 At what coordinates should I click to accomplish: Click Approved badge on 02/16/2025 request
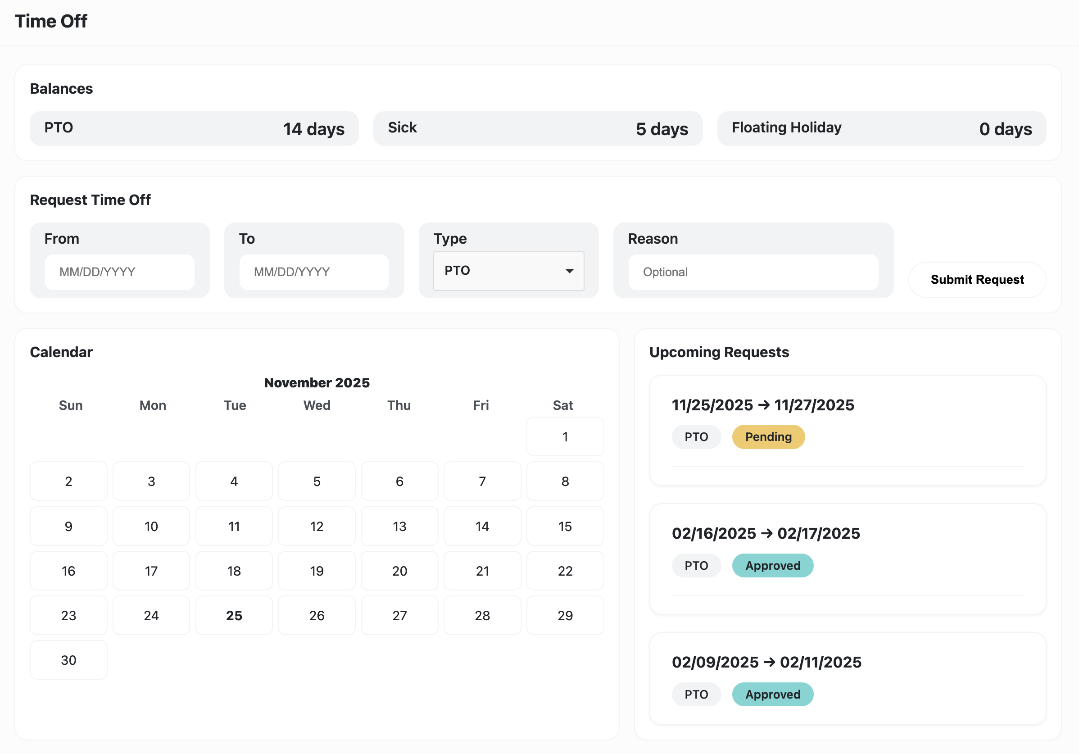(772, 566)
